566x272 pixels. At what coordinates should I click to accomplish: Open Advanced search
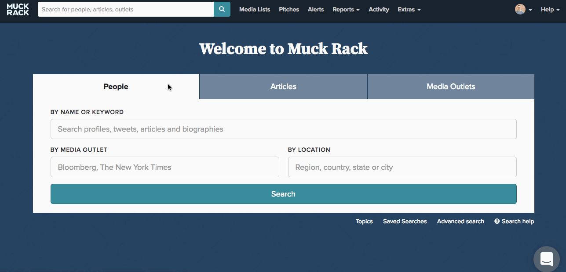[460, 221]
